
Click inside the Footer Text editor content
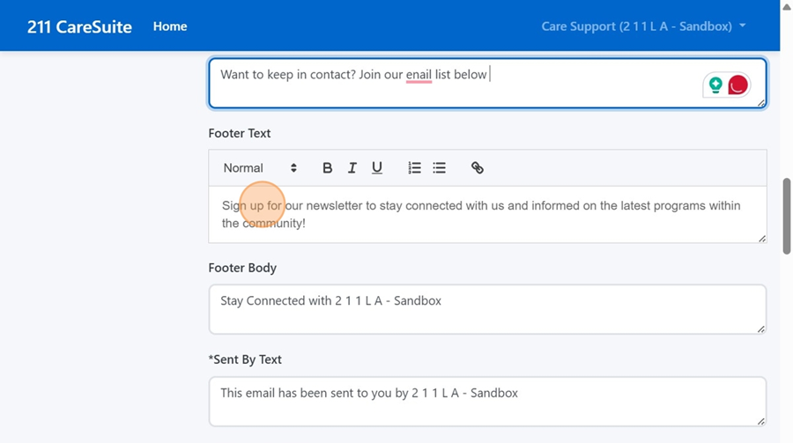tap(486, 215)
